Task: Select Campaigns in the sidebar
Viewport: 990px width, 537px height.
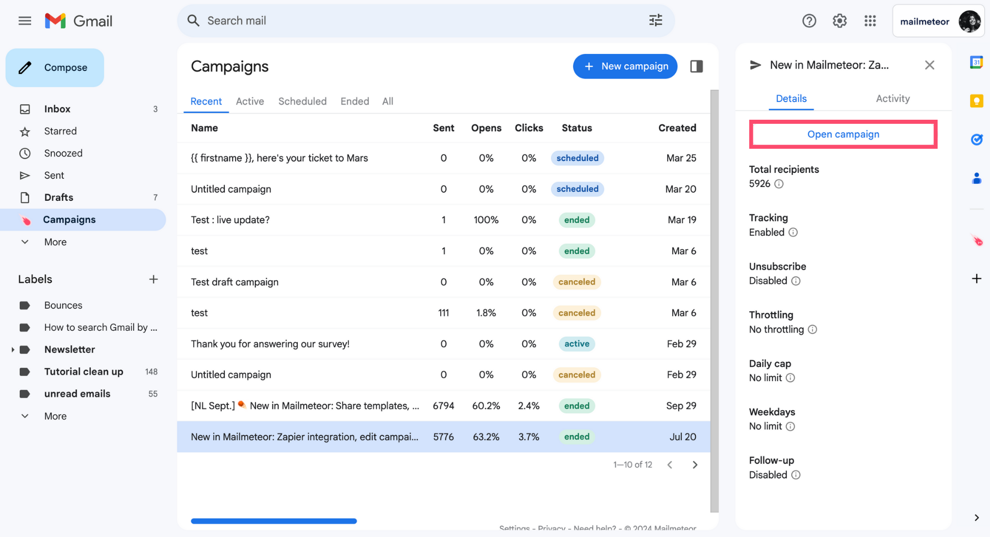Action: [83, 220]
